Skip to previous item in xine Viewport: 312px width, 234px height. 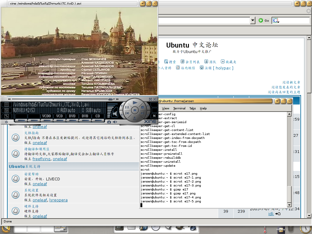(127, 113)
